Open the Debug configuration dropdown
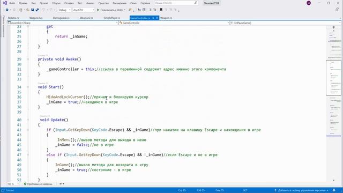This screenshot has width=343, height=193. pos(64,10)
